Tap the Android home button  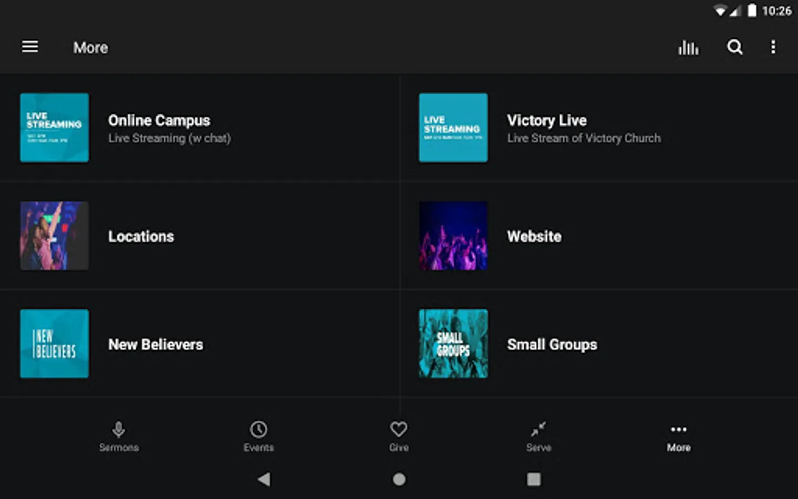coord(399,479)
